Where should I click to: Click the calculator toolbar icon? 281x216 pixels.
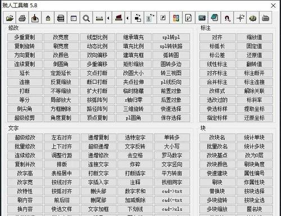pyautogui.click(x=61, y=17)
